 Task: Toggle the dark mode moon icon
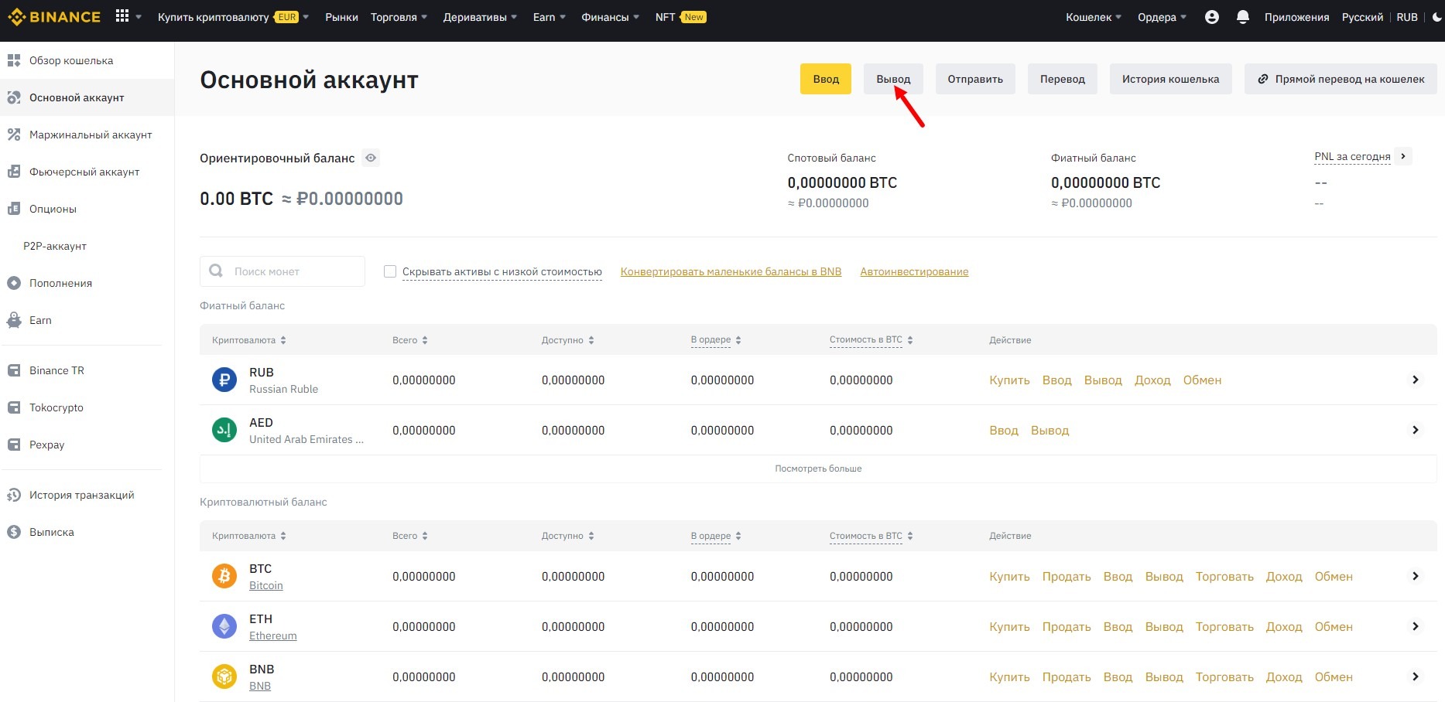click(x=1437, y=17)
